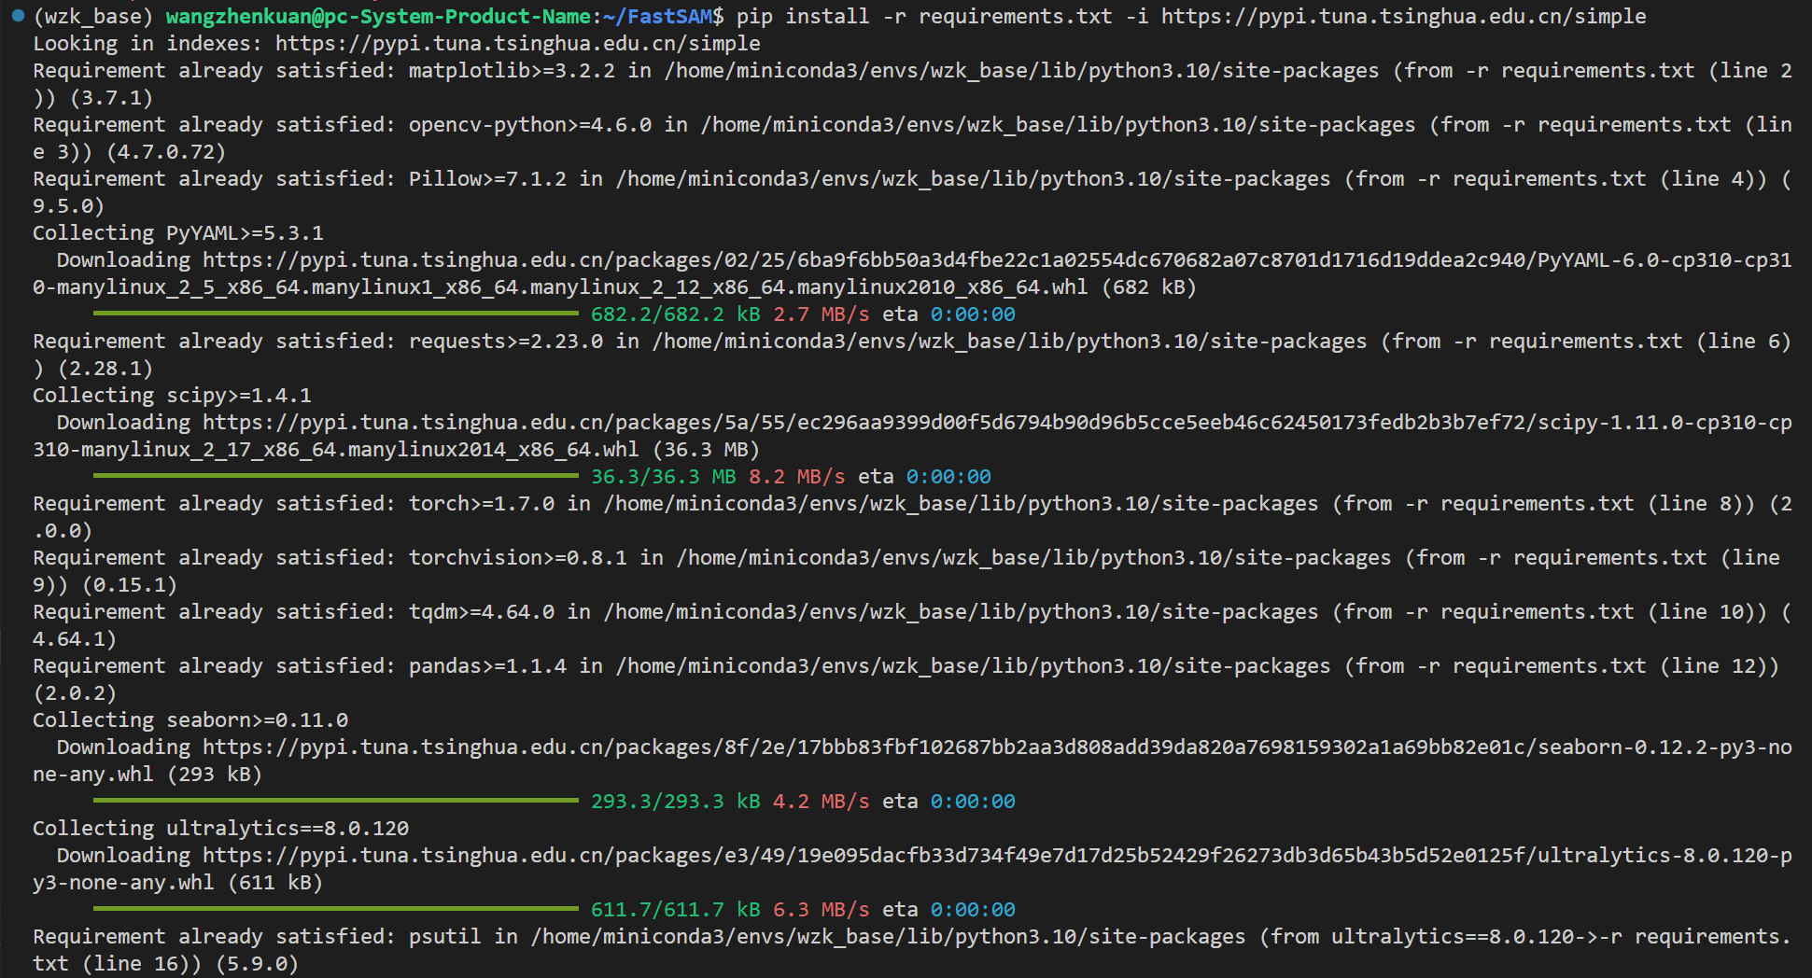
Task: Click the (36.3 MB) wheel size after scipy .whl
Action: (706, 450)
